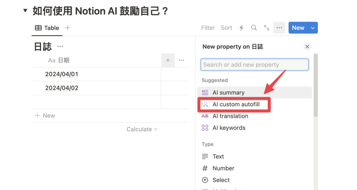Open the Filter option
Image resolution: width=357 pixels, height=190 pixels.
(208, 28)
